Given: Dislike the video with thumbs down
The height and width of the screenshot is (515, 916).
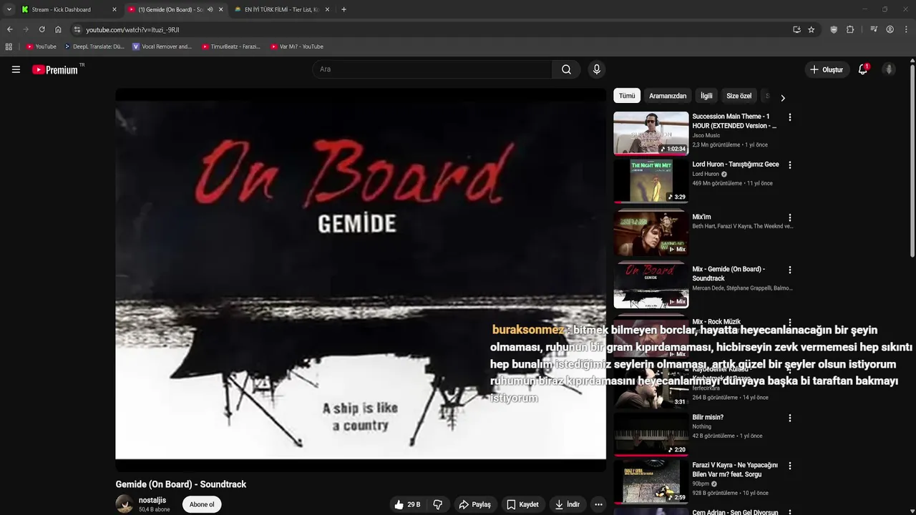Looking at the screenshot, I should [437, 504].
